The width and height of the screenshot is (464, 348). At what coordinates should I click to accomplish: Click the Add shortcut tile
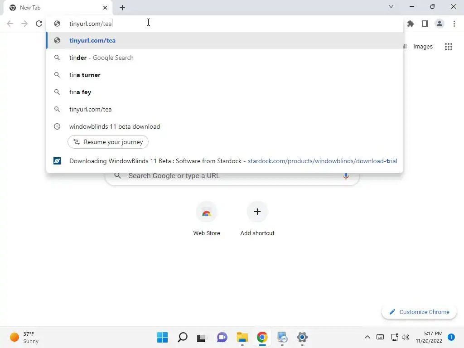[257, 219]
